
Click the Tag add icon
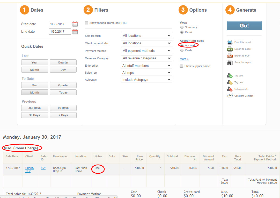[230, 76]
